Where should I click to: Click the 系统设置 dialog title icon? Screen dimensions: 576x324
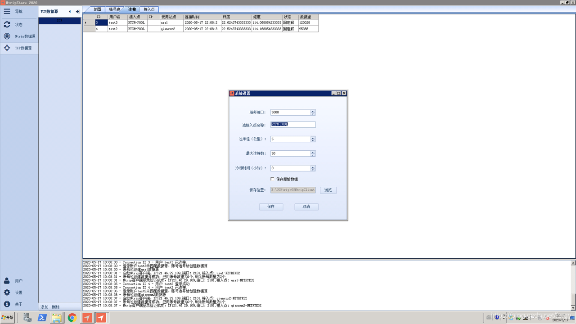click(232, 93)
